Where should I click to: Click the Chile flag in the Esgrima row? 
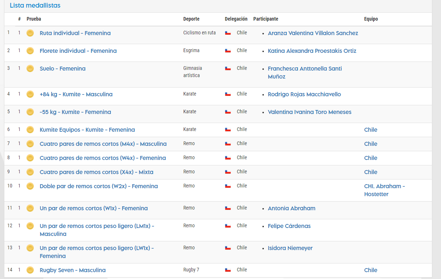pyautogui.click(x=228, y=51)
